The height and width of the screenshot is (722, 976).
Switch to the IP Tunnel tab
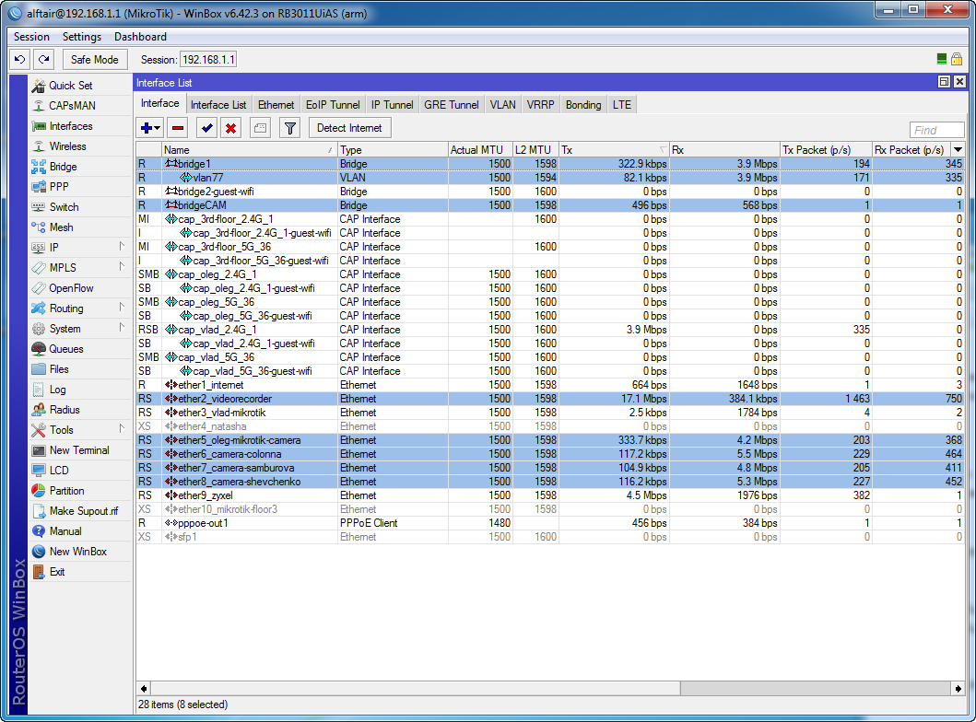[x=392, y=105]
